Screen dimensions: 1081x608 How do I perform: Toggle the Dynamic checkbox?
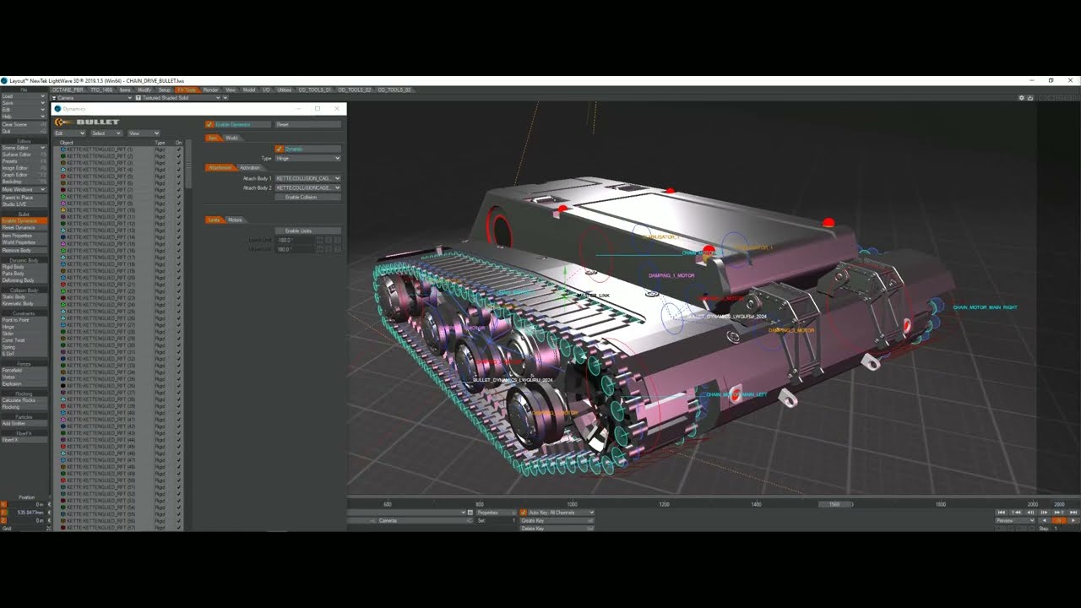coord(279,149)
